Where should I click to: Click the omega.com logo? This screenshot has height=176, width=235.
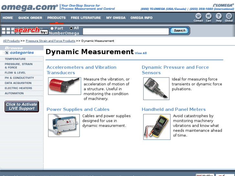point(29,7)
